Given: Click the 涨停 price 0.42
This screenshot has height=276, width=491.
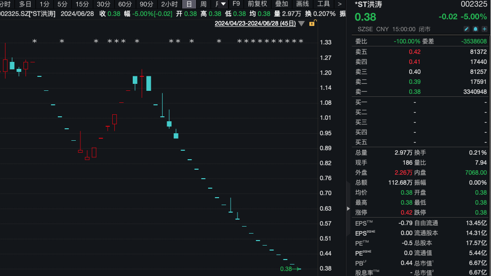Looking at the screenshot, I should [x=407, y=213].
